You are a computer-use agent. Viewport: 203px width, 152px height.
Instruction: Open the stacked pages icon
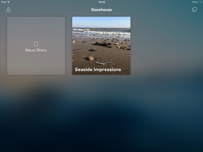[x=194, y=10]
